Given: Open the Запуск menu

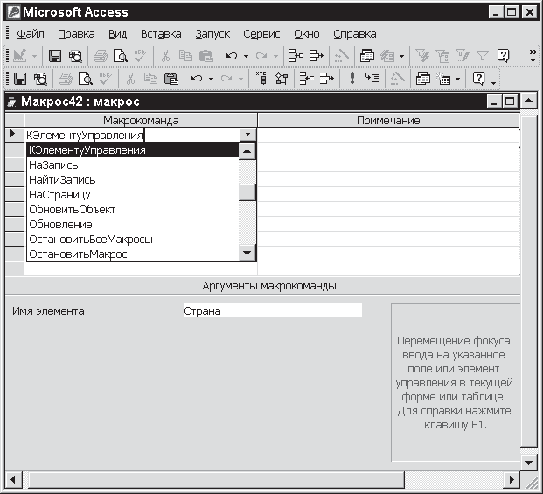Looking at the screenshot, I should (212, 33).
